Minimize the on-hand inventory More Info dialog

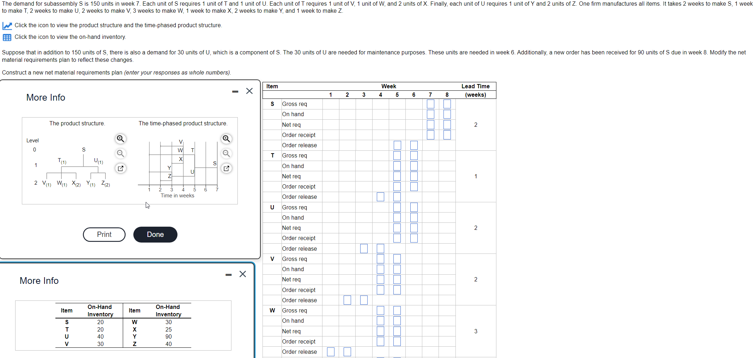point(229,275)
